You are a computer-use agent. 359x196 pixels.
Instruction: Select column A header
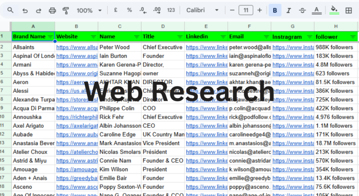[x=33, y=26]
